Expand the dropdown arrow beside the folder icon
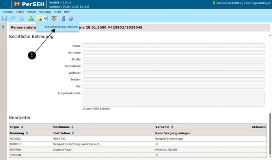 tap(46, 19)
